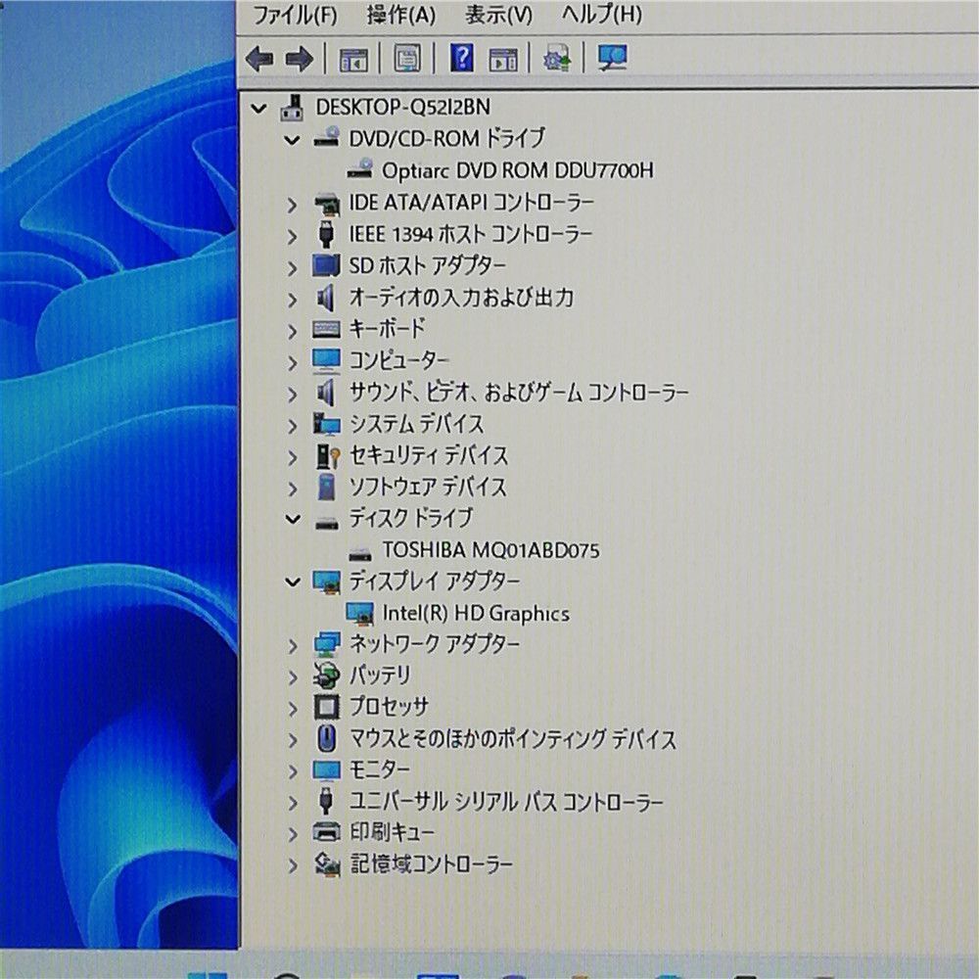
Task: Select the 印刷キュー label
Action: (392, 832)
